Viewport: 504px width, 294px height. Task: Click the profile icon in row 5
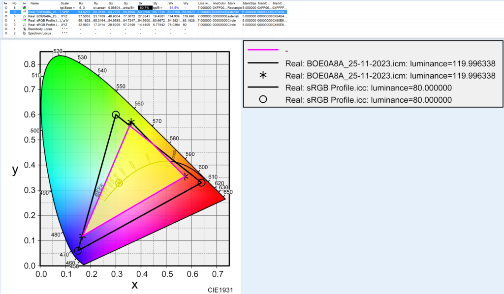coord(25,16)
